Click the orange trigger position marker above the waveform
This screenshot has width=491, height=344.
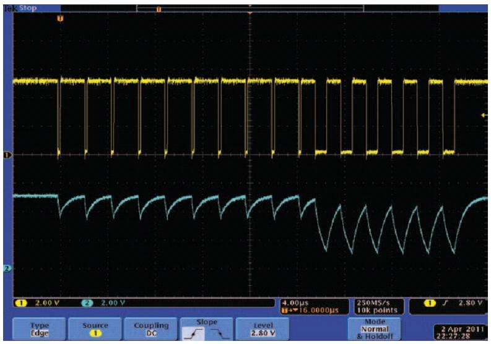[60, 18]
